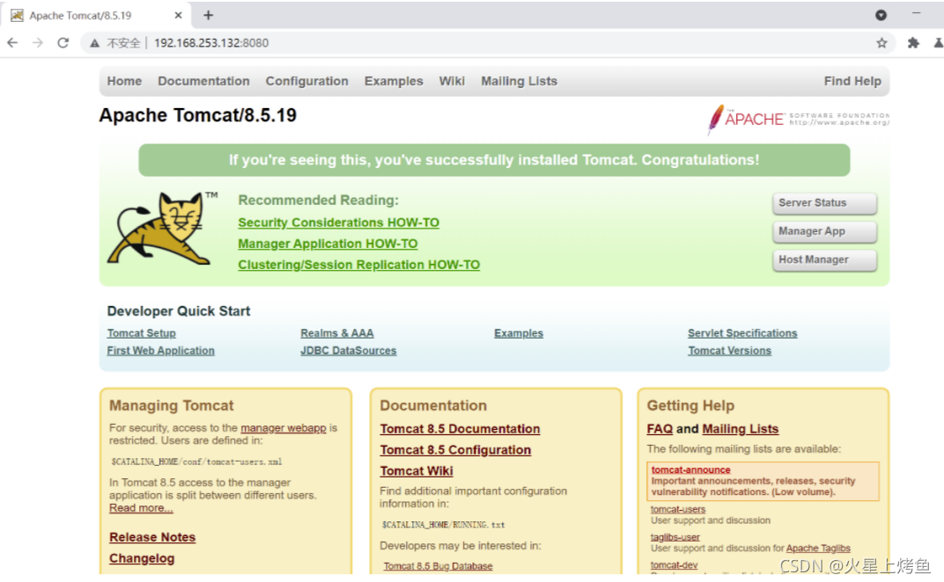Open Tomcat 8.5 Configuration link
The image size is (944, 582).
(455, 450)
